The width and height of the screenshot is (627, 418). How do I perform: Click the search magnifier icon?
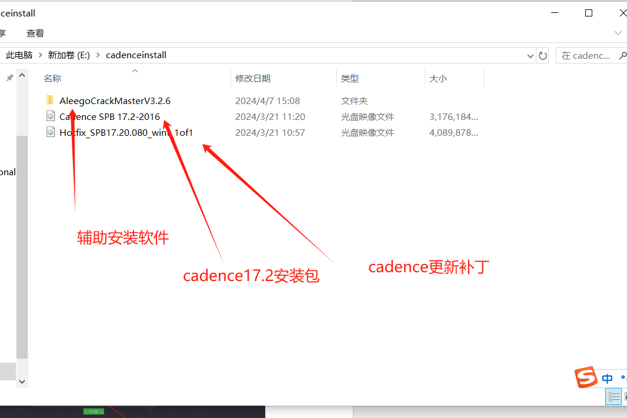[x=623, y=55]
